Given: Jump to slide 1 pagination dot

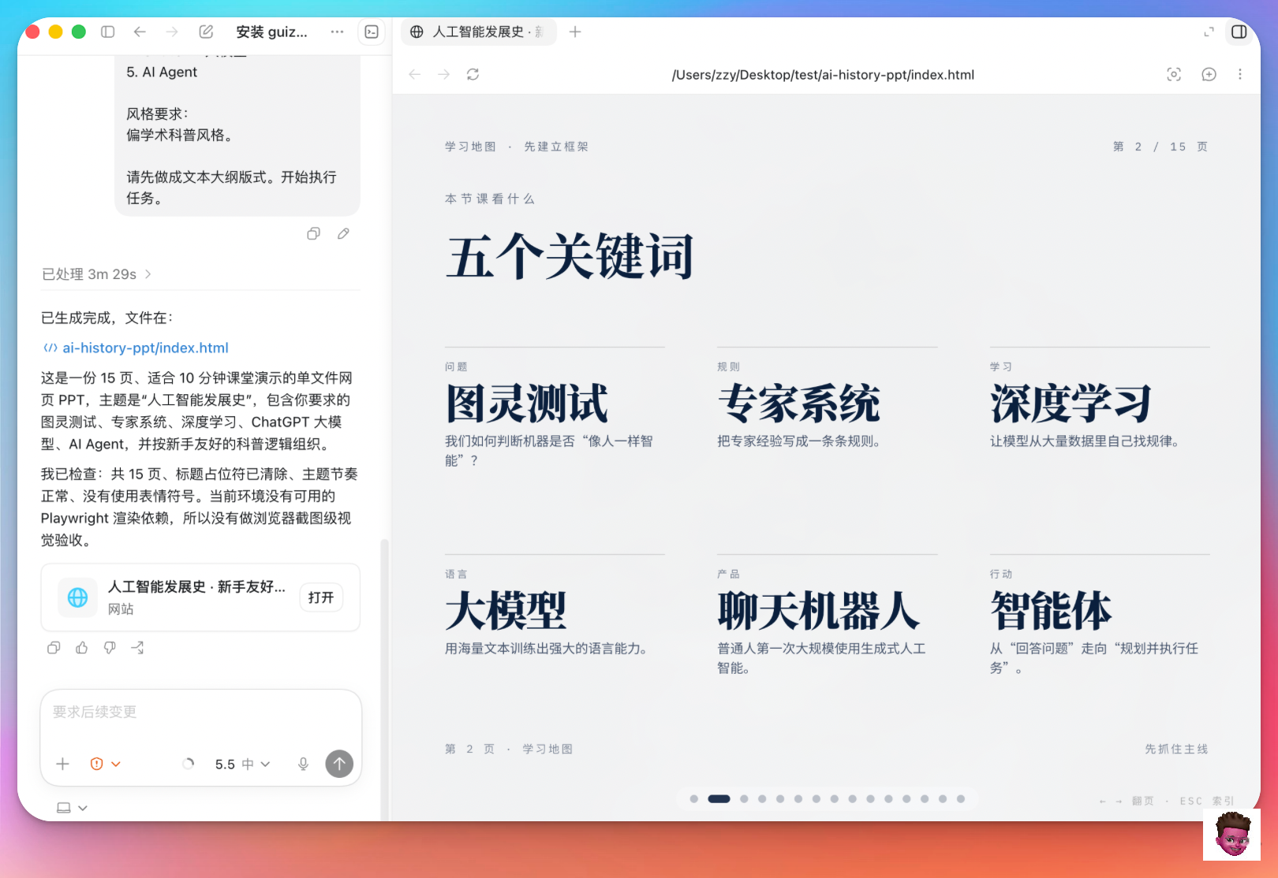Looking at the screenshot, I should tap(694, 799).
